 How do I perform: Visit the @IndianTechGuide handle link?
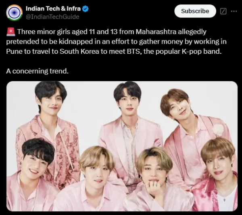click(x=52, y=17)
